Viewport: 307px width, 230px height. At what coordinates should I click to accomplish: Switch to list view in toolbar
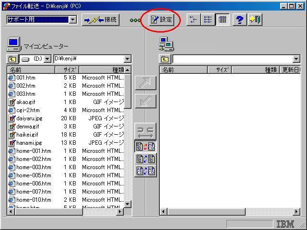208,20
